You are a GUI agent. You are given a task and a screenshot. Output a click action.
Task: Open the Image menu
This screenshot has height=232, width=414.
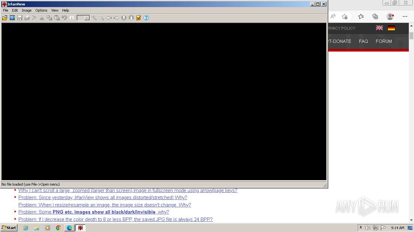(27, 10)
